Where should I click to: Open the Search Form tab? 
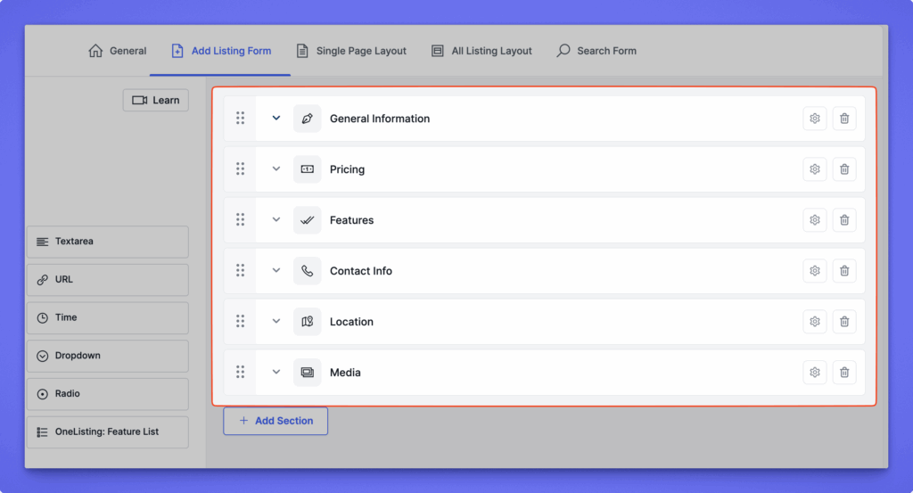[x=596, y=51]
